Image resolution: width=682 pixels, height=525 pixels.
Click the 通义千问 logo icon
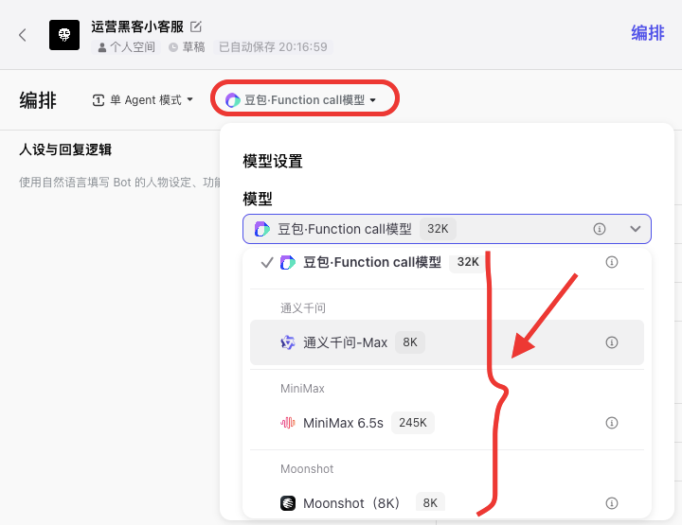(288, 342)
